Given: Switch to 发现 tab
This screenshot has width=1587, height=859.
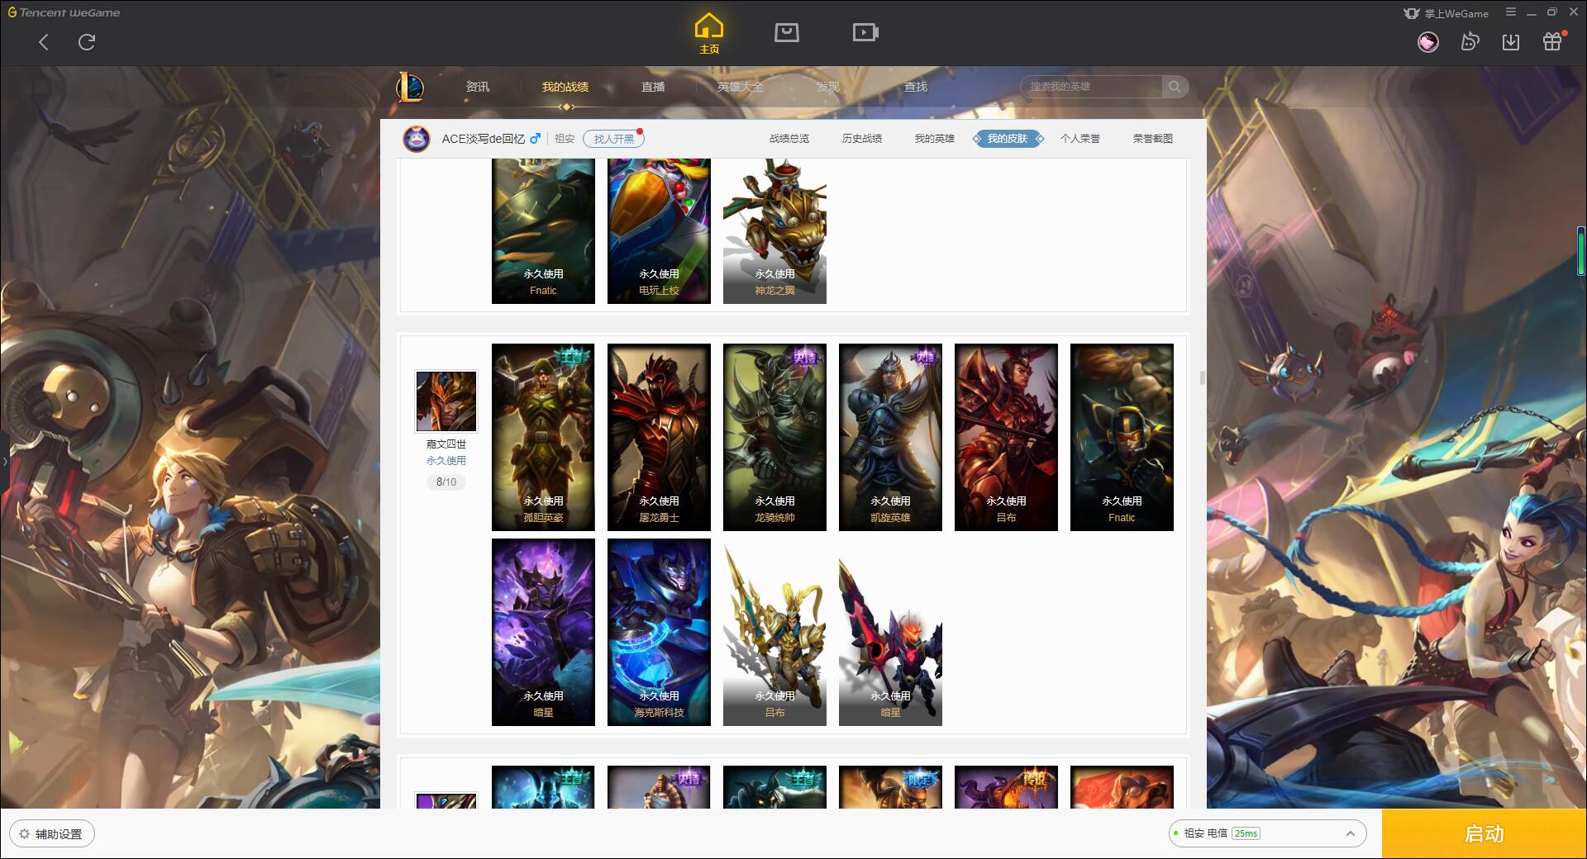Looking at the screenshot, I should 827,87.
